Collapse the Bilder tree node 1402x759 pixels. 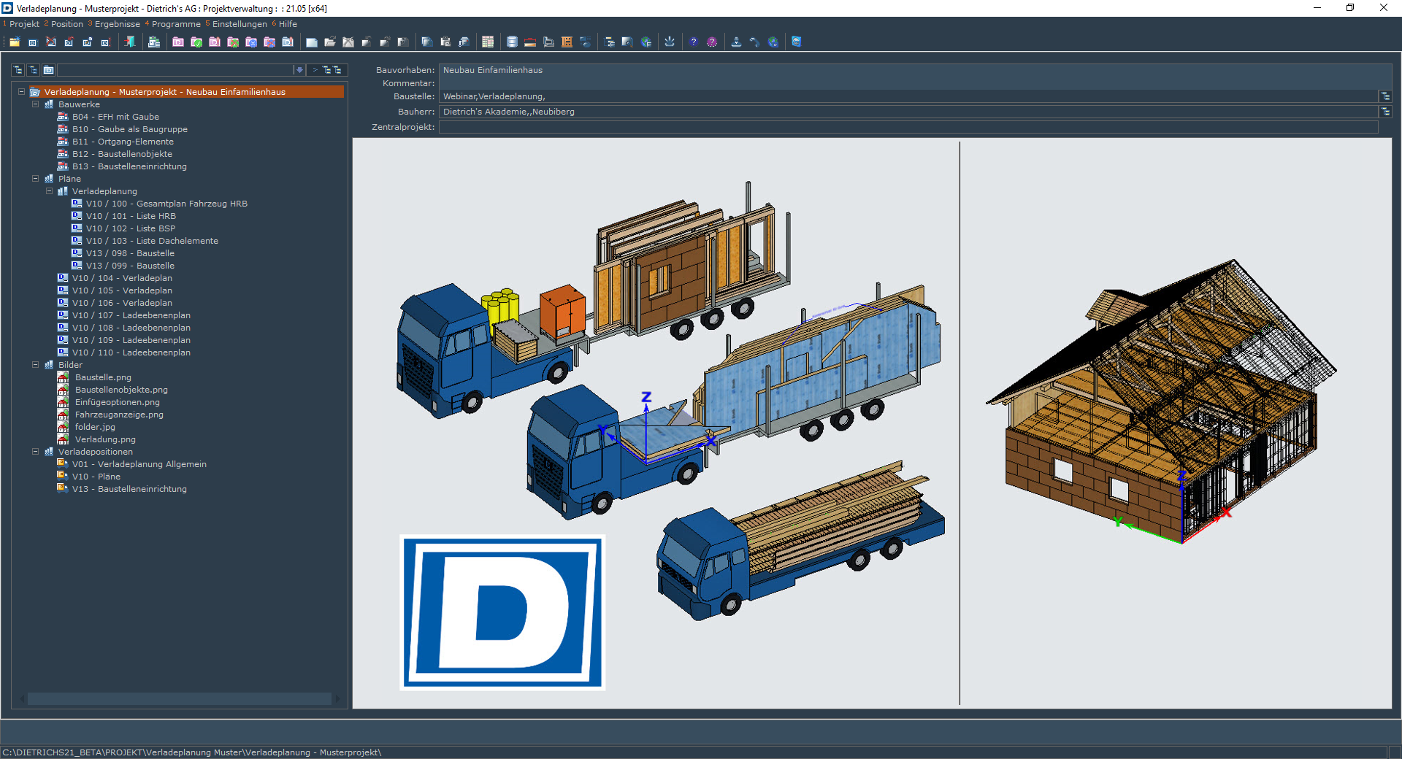[x=35, y=365]
